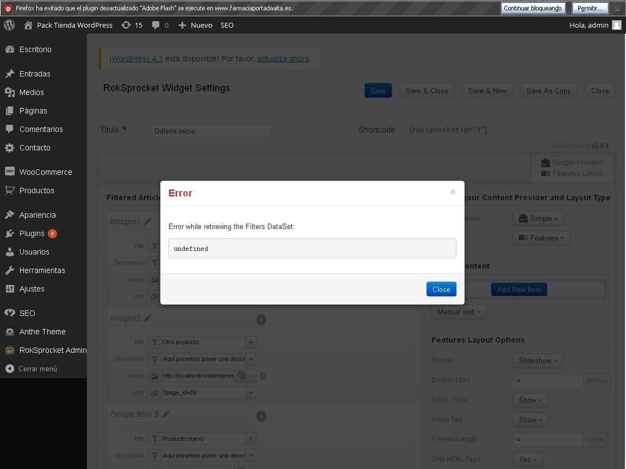Open the Article Text Show dropdown
Viewport: 626px width, 469px height.
[x=530, y=420]
